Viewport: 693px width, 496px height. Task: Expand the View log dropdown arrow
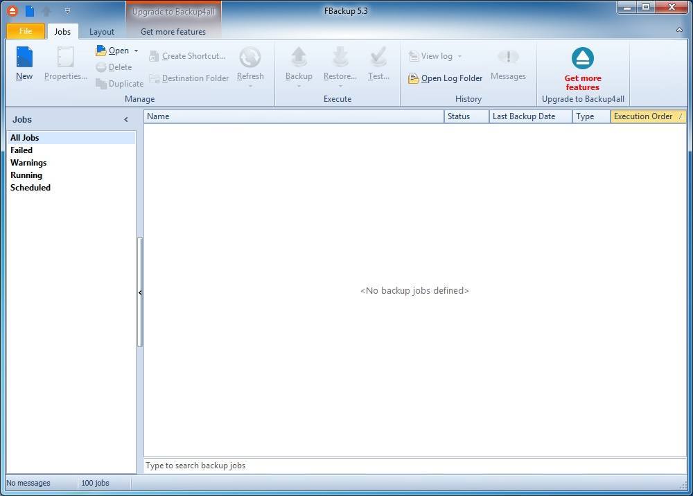(x=459, y=56)
